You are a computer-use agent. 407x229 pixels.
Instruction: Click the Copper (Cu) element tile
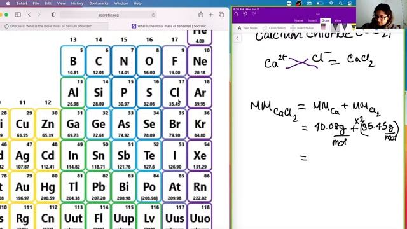[x=22, y=124]
